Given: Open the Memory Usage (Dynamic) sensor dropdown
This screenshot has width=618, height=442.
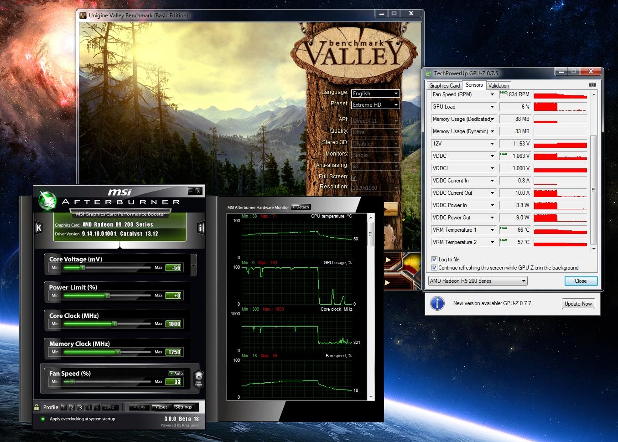Looking at the screenshot, I should tap(492, 131).
